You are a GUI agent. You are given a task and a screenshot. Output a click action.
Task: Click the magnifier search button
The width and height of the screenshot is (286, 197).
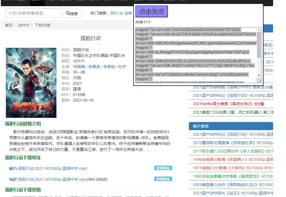[72, 13]
